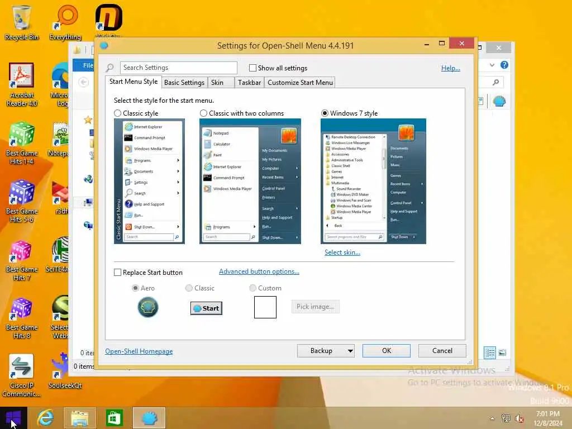
Task: Open File Explorer from taskbar
Action: pyautogui.click(x=79, y=418)
